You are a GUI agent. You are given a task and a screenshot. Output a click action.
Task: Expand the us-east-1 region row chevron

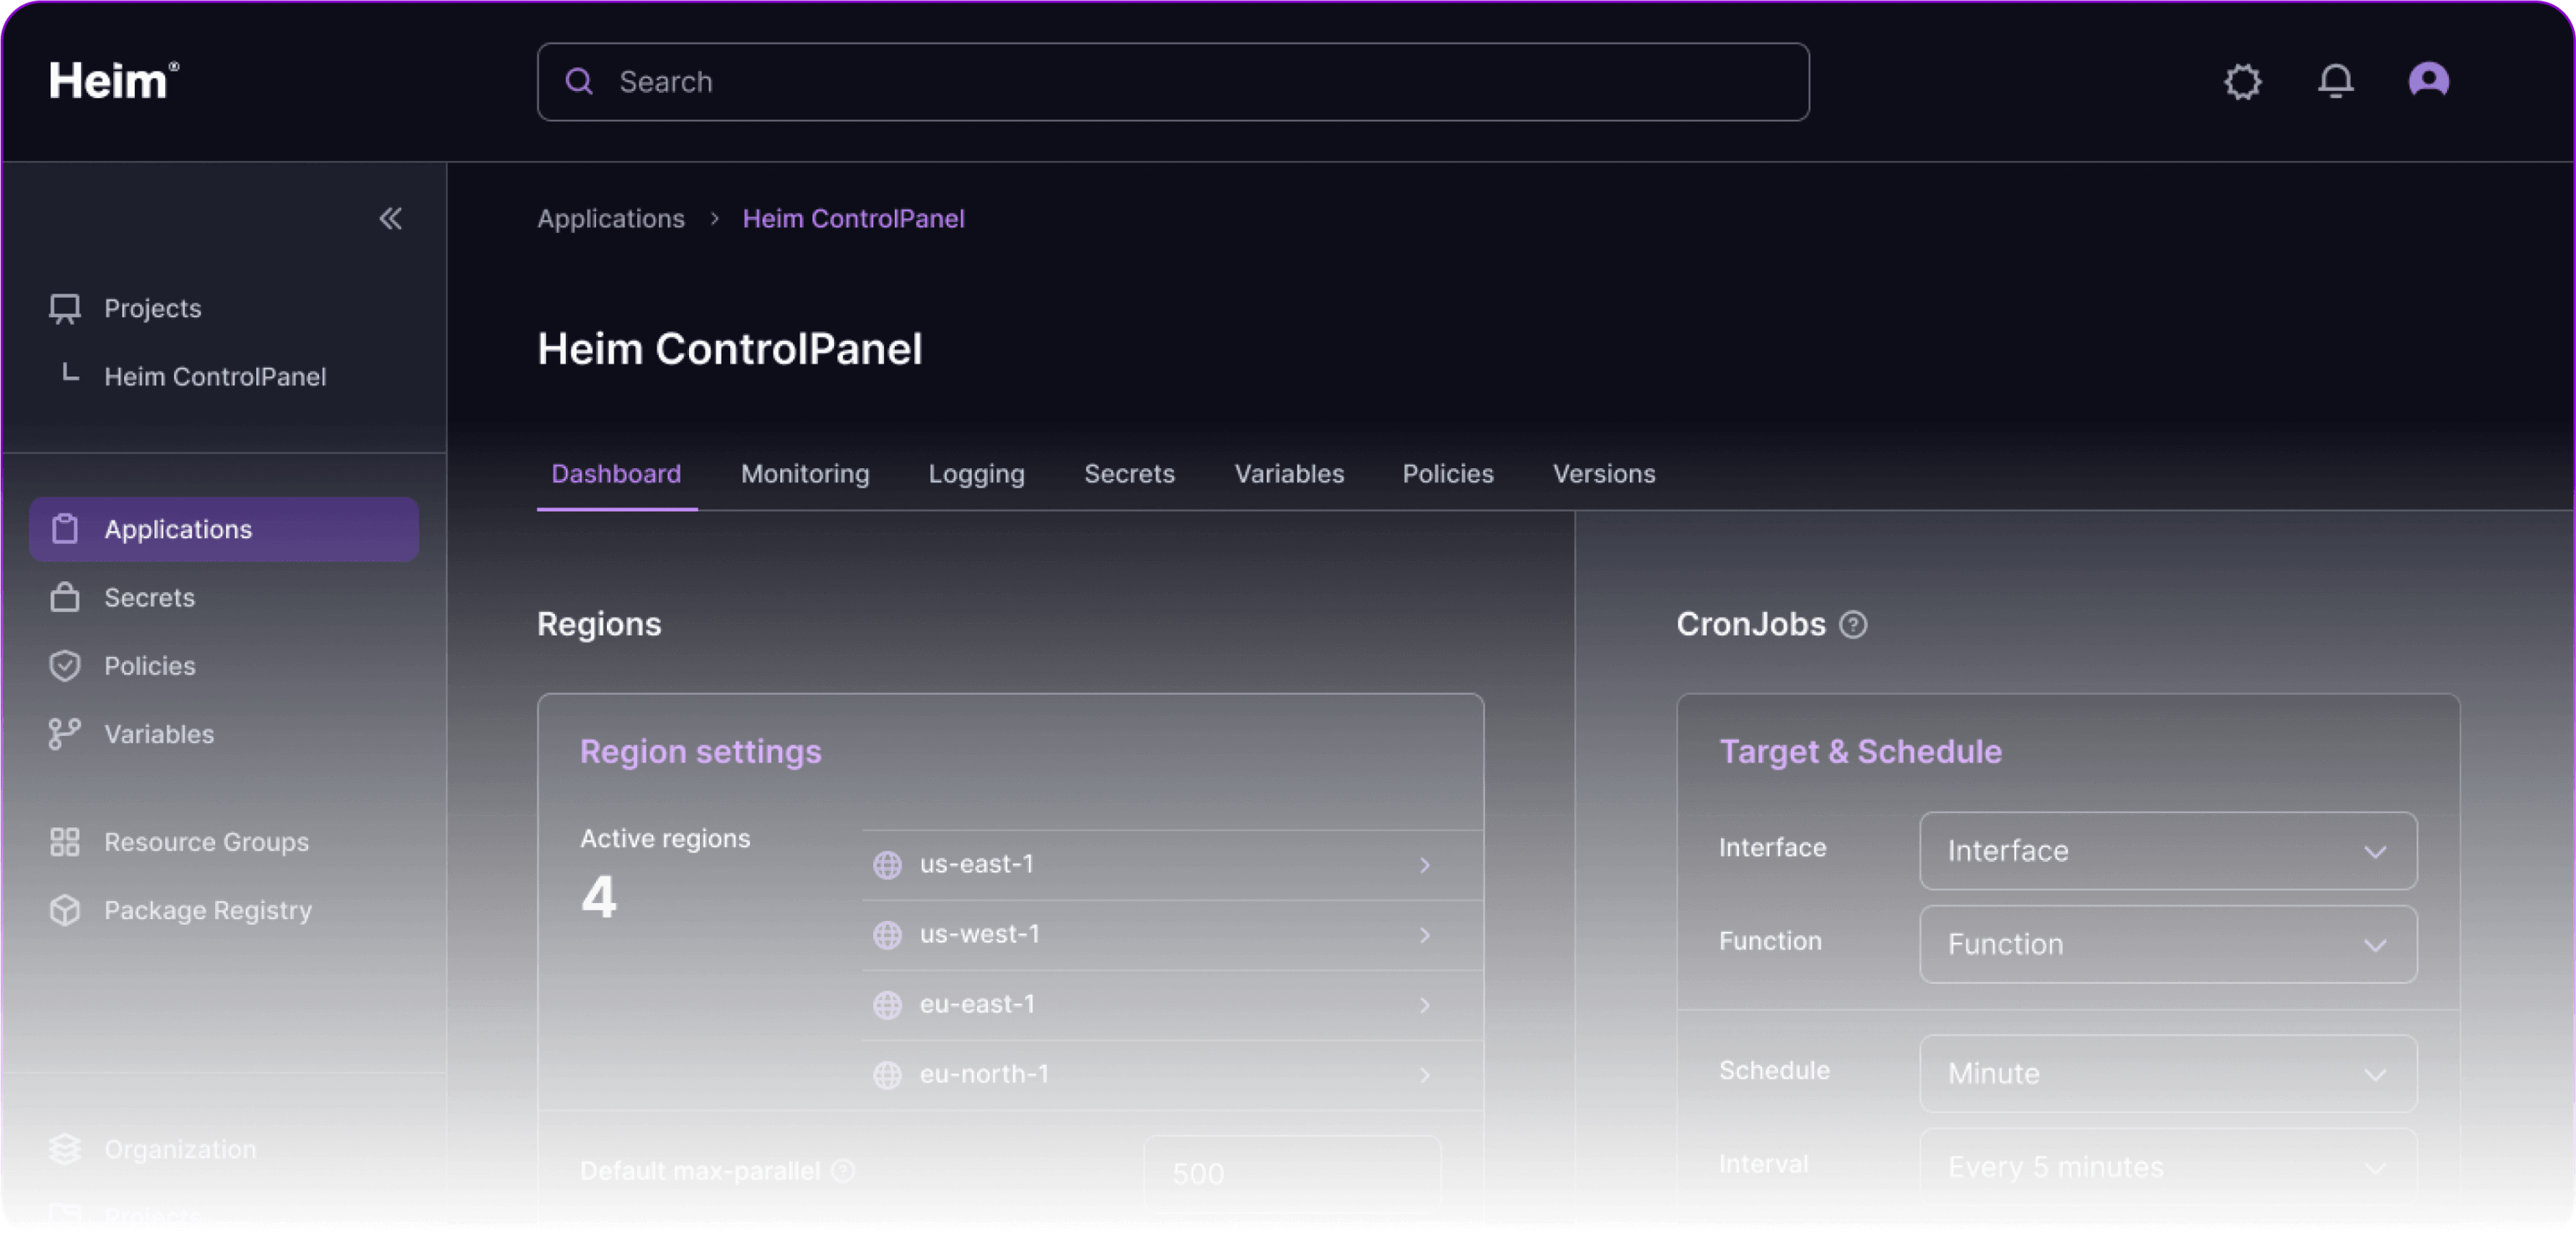coord(1425,865)
